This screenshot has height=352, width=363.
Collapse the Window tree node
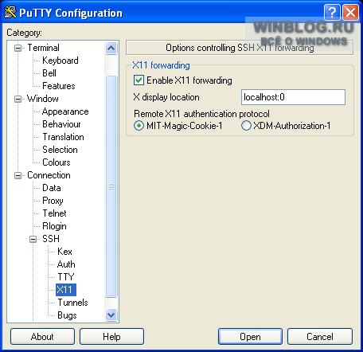pos(18,99)
